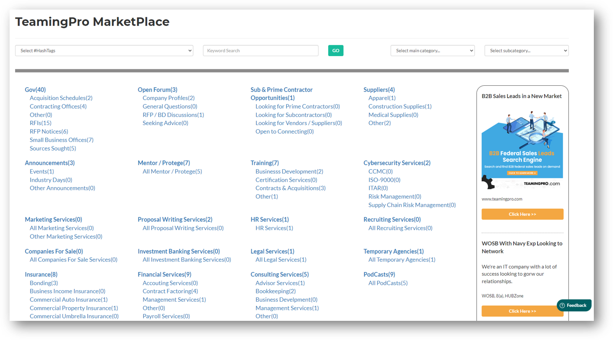
Task: Open All Mentor / Protege(5) link
Action: pos(172,172)
